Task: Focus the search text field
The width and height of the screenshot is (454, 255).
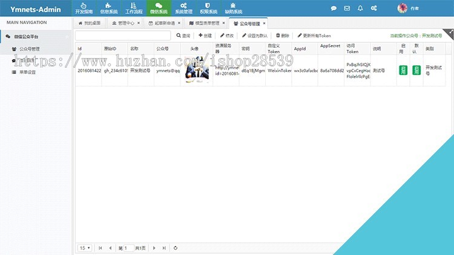Action: coord(123,36)
